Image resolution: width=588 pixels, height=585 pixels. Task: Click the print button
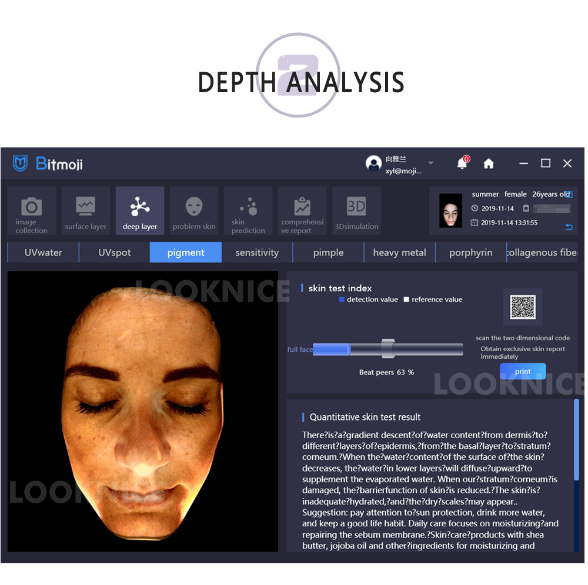(x=522, y=371)
